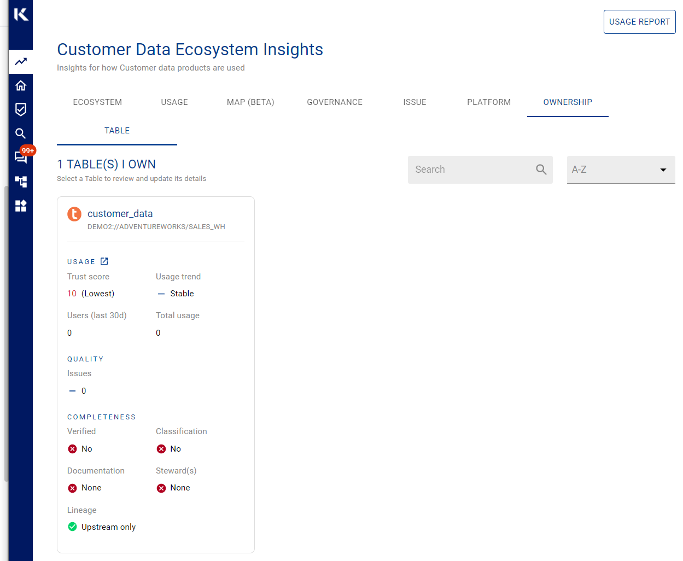Open the insights trend icon in sidebar
The image size is (683, 561).
[x=21, y=62]
